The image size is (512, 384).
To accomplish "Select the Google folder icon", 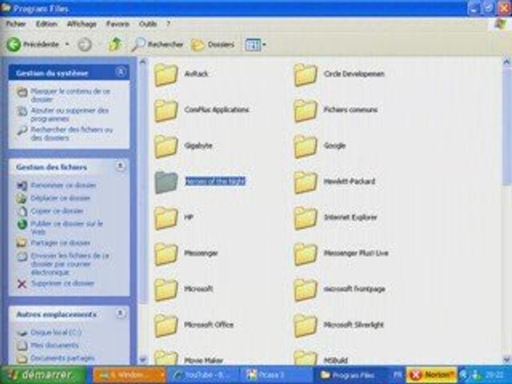I will (x=305, y=146).
